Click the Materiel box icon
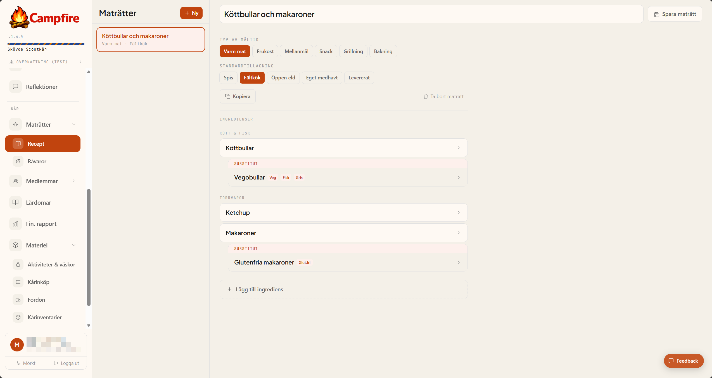 (x=15, y=245)
